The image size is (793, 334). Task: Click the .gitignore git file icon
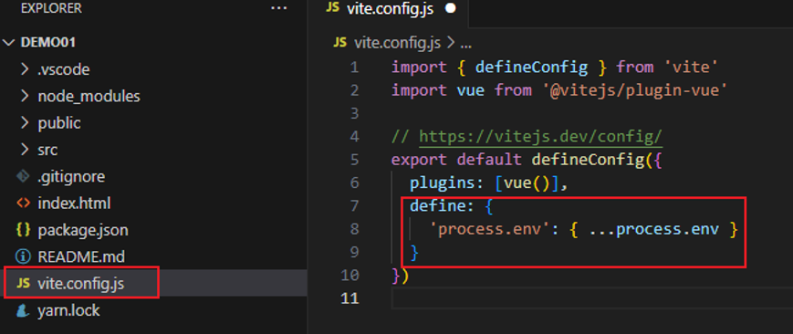point(23,177)
